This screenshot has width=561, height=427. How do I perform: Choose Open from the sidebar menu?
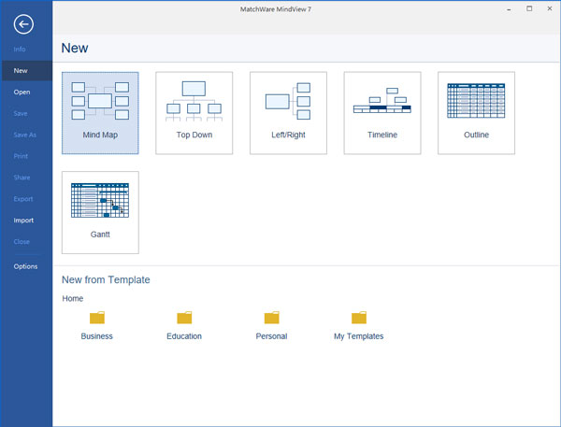click(x=22, y=92)
